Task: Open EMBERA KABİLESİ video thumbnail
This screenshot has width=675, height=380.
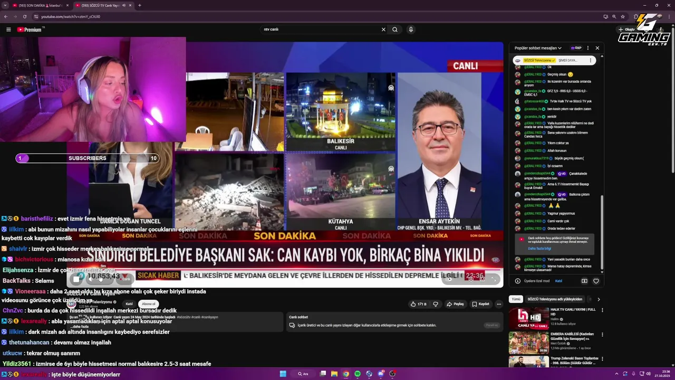Action: click(529, 343)
